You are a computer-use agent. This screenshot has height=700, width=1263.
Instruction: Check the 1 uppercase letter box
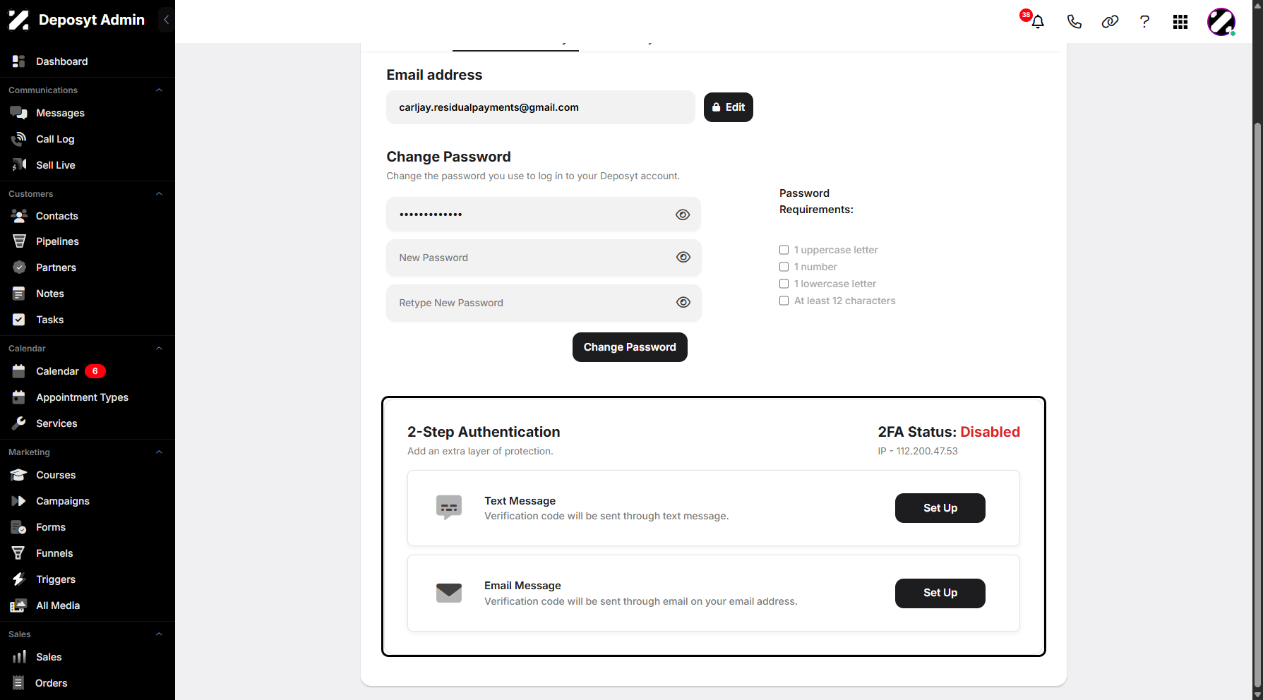[x=784, y=250]
